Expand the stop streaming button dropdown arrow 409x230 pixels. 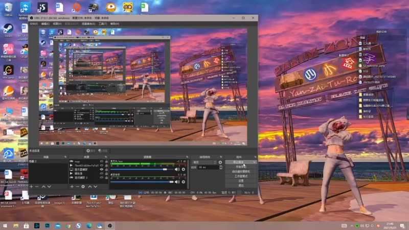click(x=254, y=162)
